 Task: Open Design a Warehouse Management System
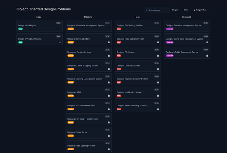(89, 26)
